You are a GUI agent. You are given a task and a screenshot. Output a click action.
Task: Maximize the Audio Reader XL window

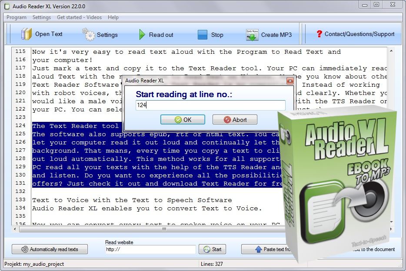click(x=377, y=5)
